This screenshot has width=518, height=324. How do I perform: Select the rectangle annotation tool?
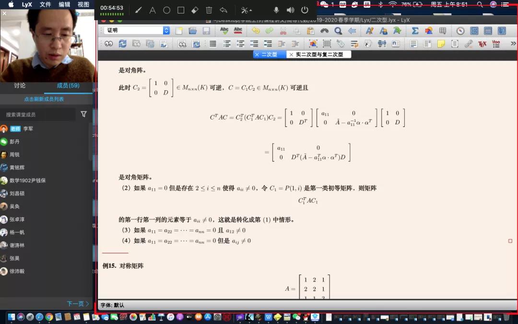coord(181,10)
